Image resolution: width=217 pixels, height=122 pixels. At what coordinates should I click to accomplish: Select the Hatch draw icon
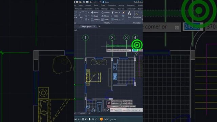coord(86,20)
